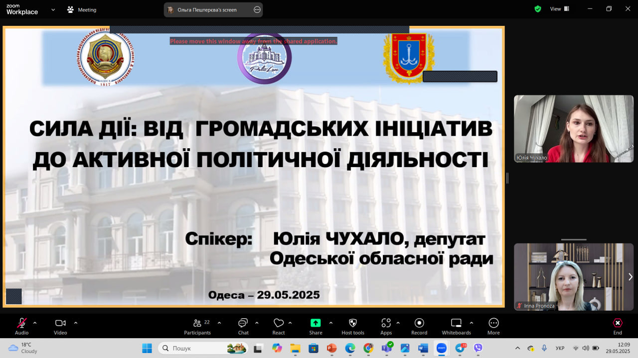Open the More options menu
The width and height of the screenshot is (638, 358).
point(493,326)
